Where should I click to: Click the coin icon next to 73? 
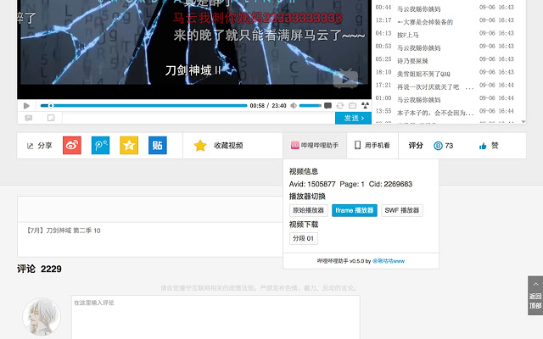438,146
